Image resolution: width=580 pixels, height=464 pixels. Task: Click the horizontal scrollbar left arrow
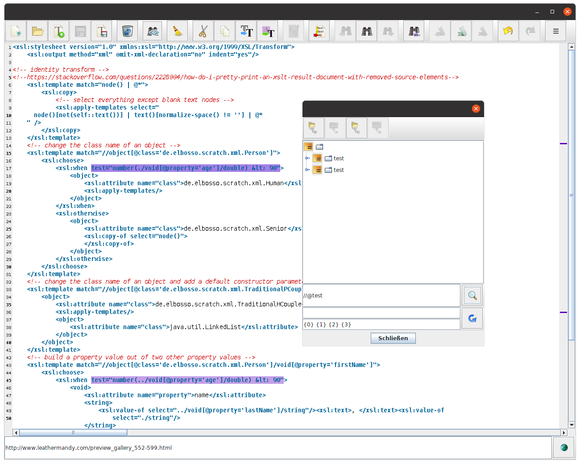point(16,432)
